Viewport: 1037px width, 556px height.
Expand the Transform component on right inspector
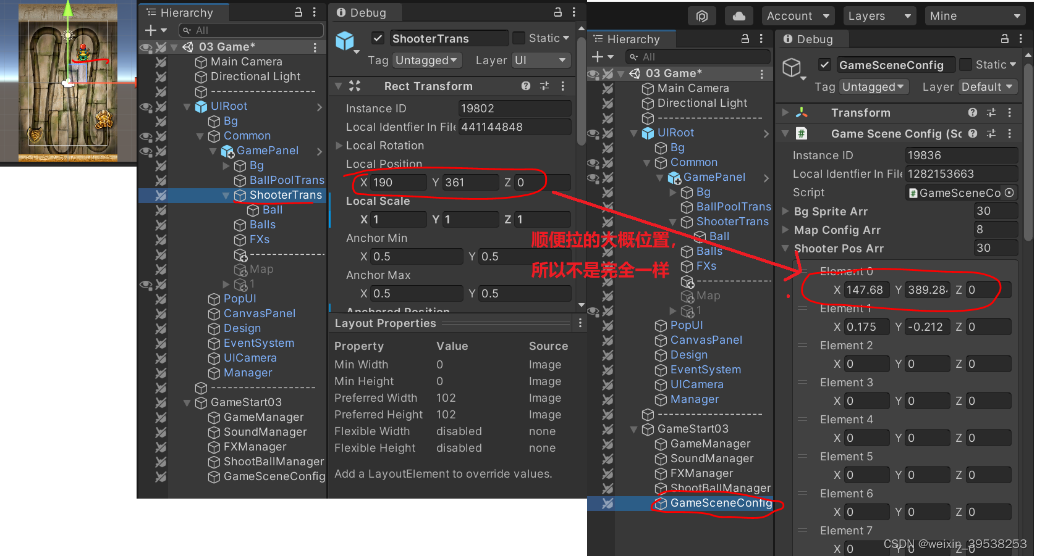click(x=785, y=112)
